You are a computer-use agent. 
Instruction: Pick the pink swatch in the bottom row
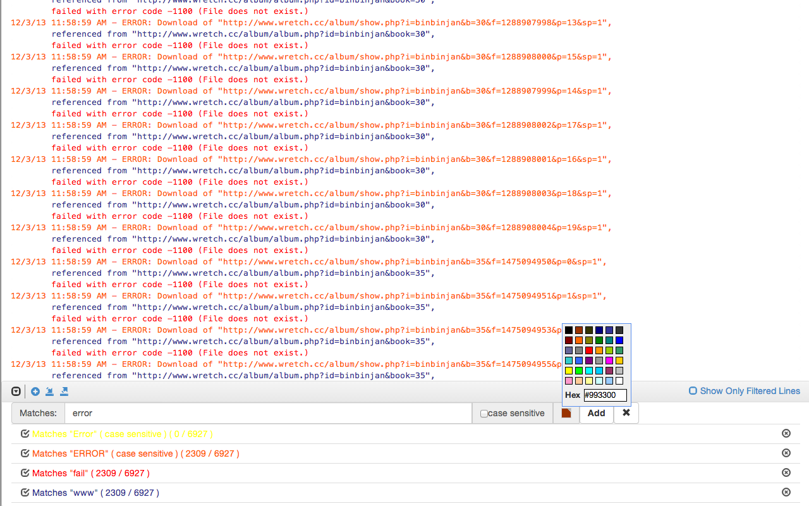coord(569,381)
